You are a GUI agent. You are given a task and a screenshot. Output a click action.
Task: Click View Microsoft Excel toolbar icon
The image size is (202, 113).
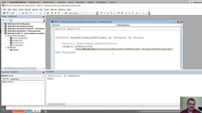[4, 13]
